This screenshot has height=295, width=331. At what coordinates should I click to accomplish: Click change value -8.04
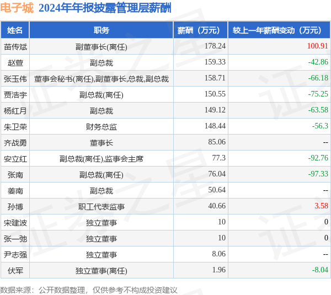[x=320, y=270]
